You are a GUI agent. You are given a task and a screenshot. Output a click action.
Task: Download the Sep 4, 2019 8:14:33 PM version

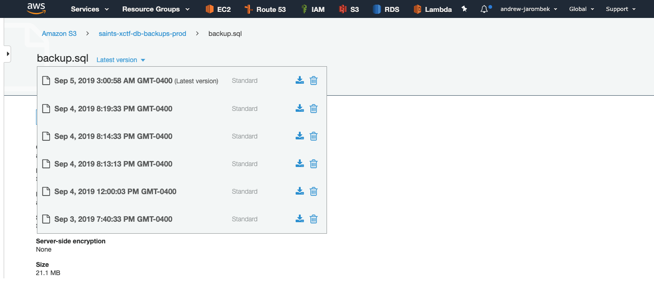(300, 136)
